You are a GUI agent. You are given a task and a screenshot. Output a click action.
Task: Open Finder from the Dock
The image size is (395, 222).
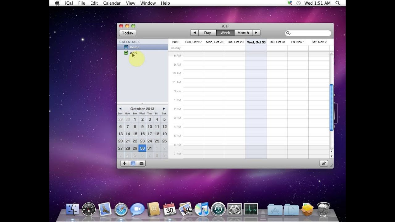pos(73,210)
